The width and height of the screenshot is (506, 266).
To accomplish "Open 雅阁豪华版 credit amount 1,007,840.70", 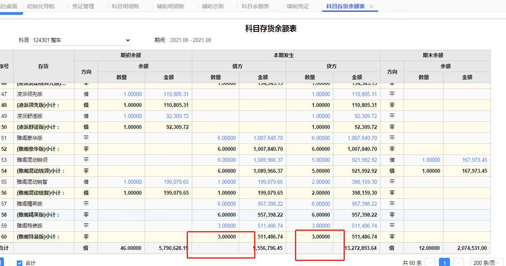I will (362, 138).
